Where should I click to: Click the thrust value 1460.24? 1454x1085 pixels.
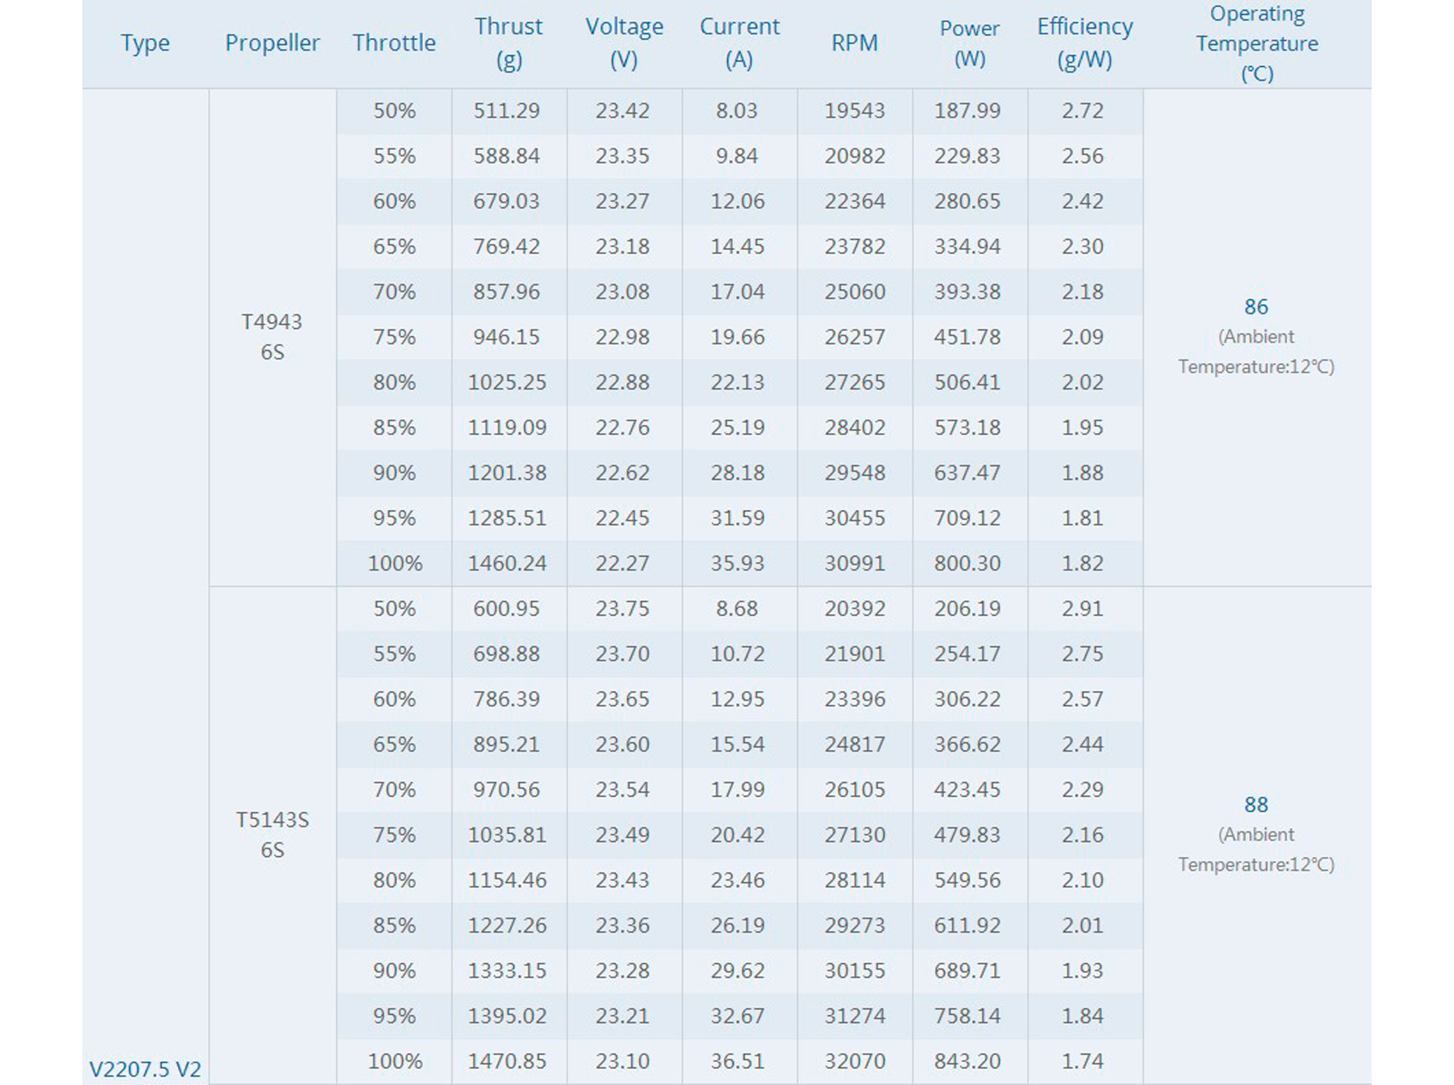pyautogui.click(x=507, y=564)
